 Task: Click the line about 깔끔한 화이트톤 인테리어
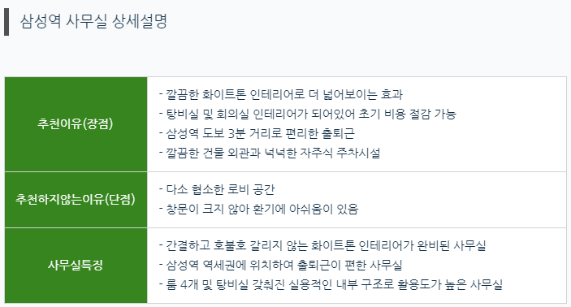point(281,95)
